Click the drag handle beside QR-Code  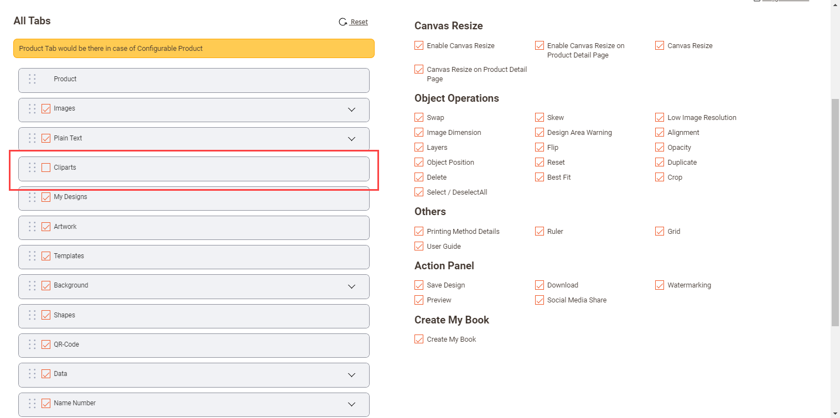[32, 344]
